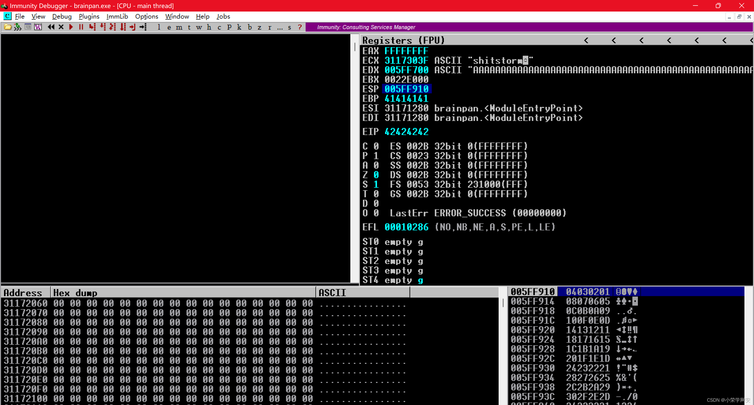Click Trace into toolbar icon
This screenshot has height=405, width=754.
(x=113, y=27)
